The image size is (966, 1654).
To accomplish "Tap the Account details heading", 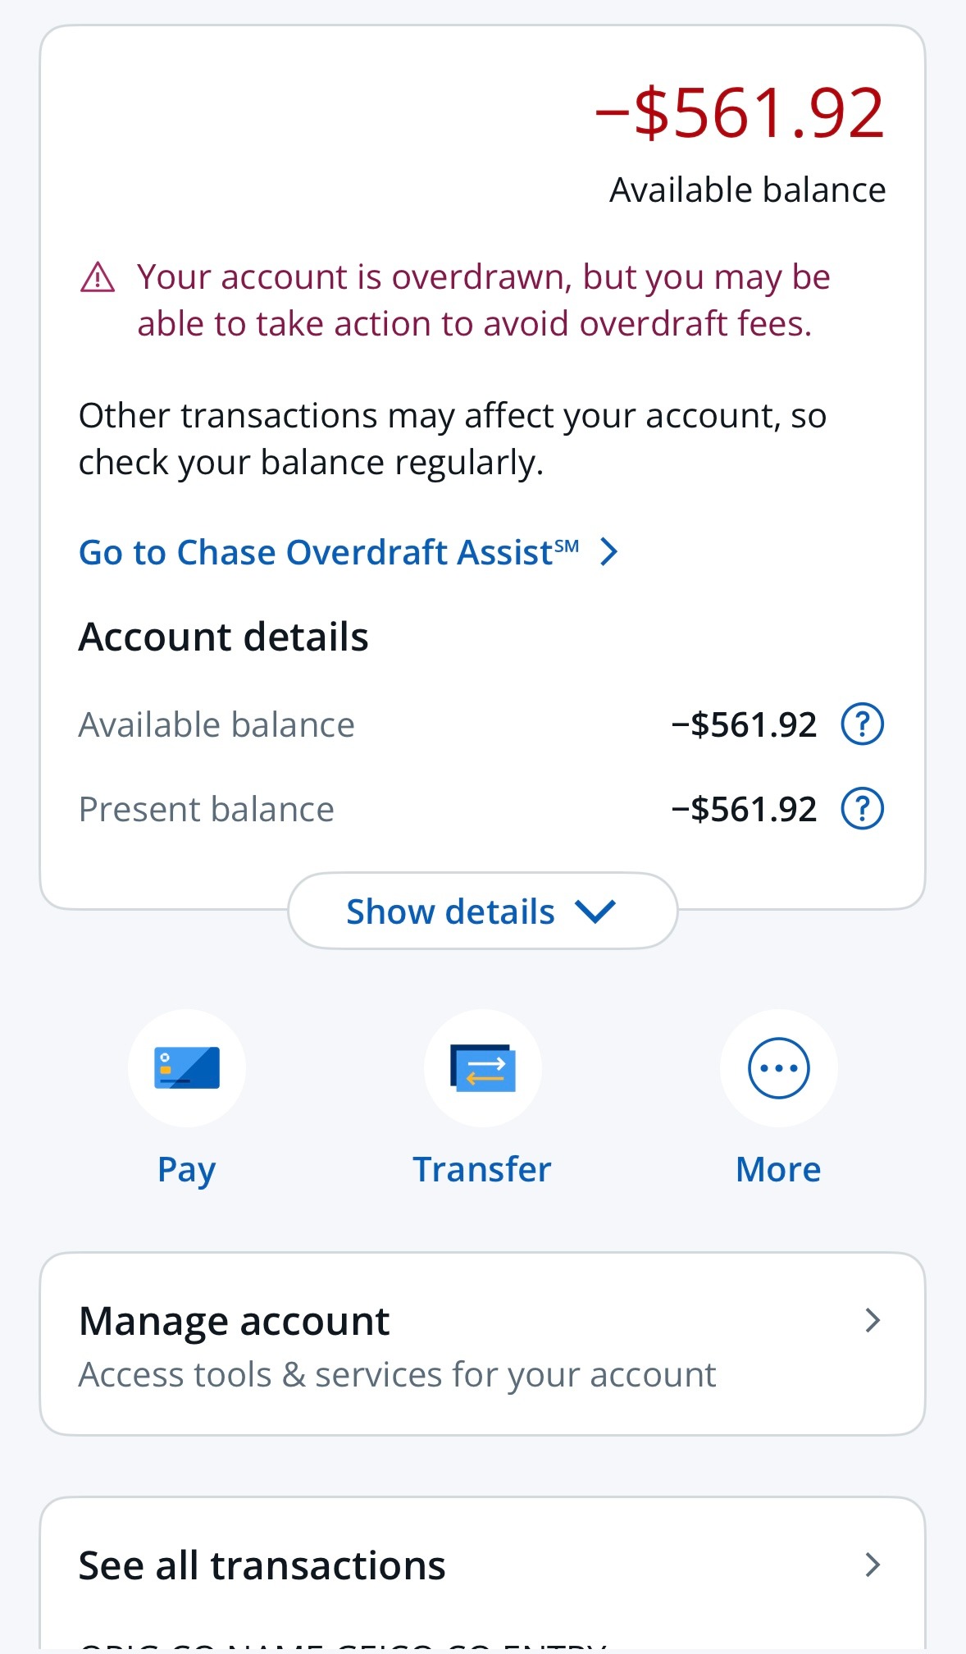I will click(x=224, y=637).
